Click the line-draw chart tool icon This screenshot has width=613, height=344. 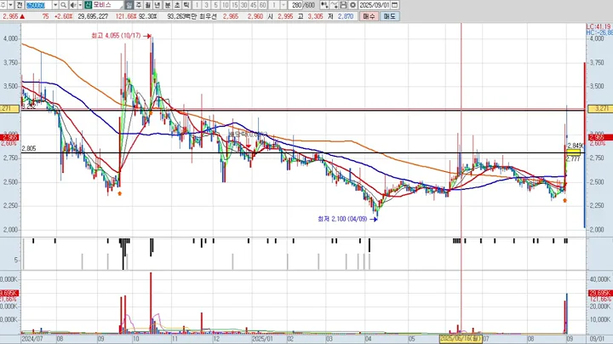click(x=334, y=5)
